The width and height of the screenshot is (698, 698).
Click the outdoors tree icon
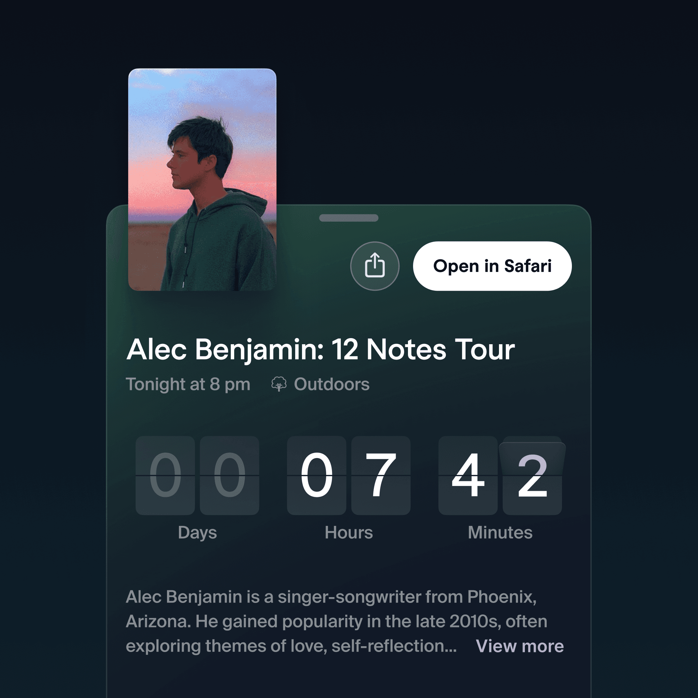(x=279, y=384)
